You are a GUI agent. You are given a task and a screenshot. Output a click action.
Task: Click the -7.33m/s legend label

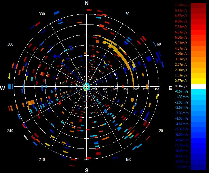182,145
